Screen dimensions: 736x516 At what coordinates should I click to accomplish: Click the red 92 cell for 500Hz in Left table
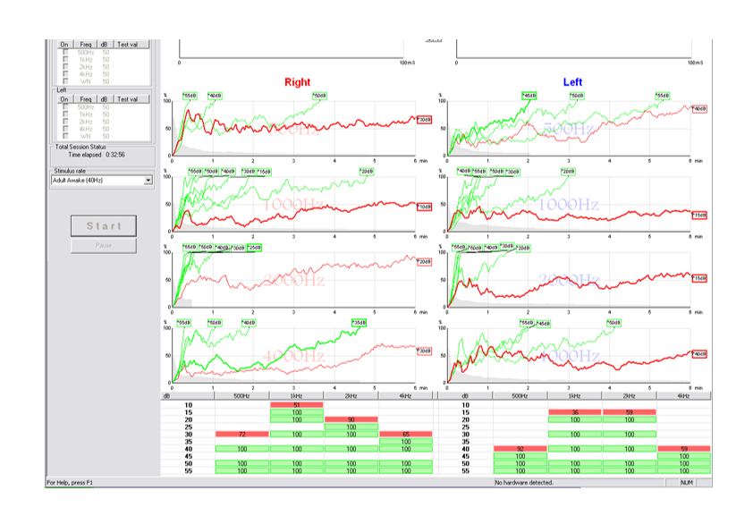pos(520,449)
